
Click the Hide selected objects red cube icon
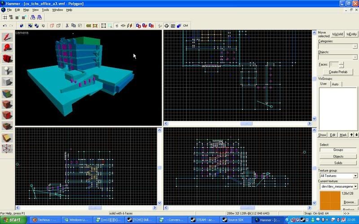click(52, 26)
